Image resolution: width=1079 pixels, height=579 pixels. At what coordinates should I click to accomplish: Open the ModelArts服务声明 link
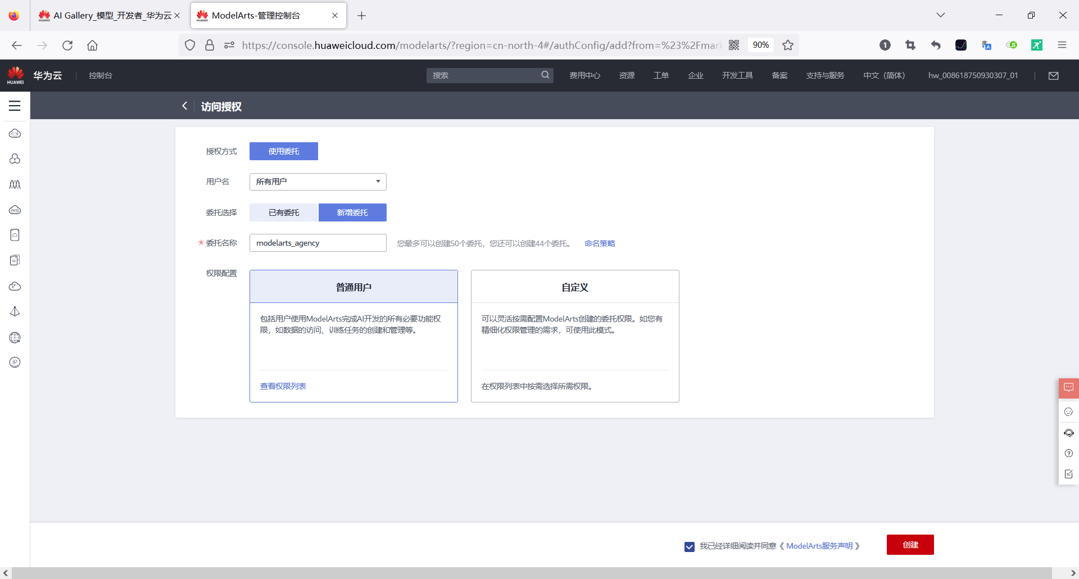pos(819,546)
